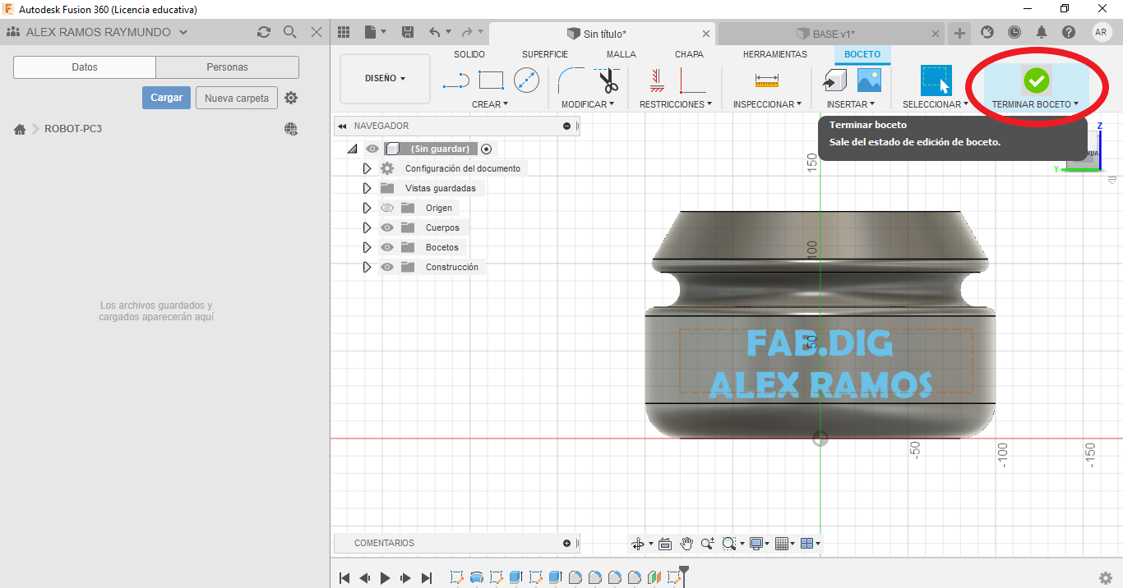Select the Trim scissors tool
The image size is (1123, 588).
tap(608, 80)
